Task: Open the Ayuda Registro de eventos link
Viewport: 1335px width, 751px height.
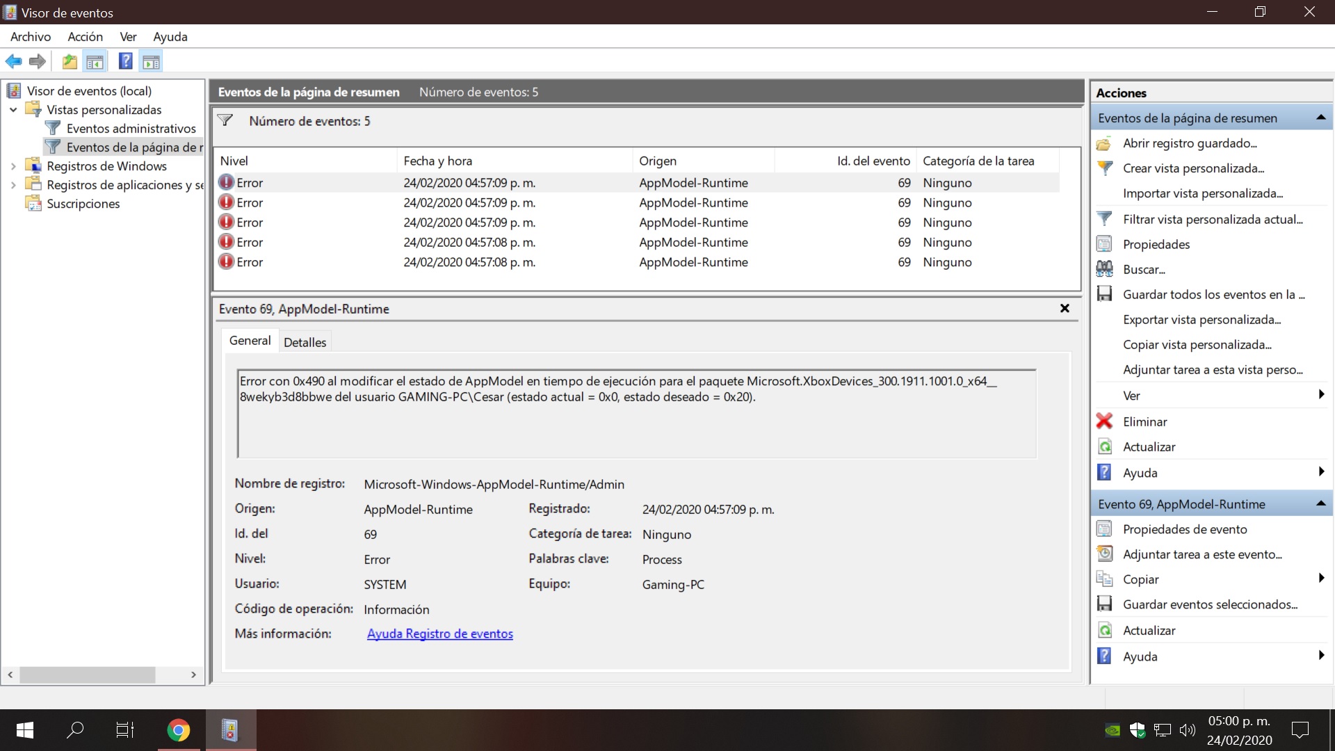Action: point(439,633)
